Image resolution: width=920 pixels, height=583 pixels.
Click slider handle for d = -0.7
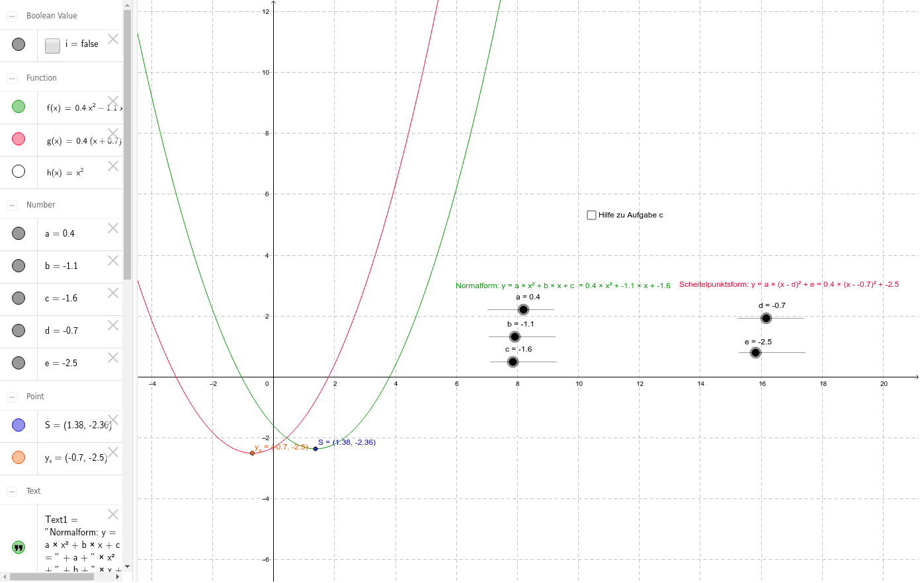pyautogui.click(x=766, y=318)
